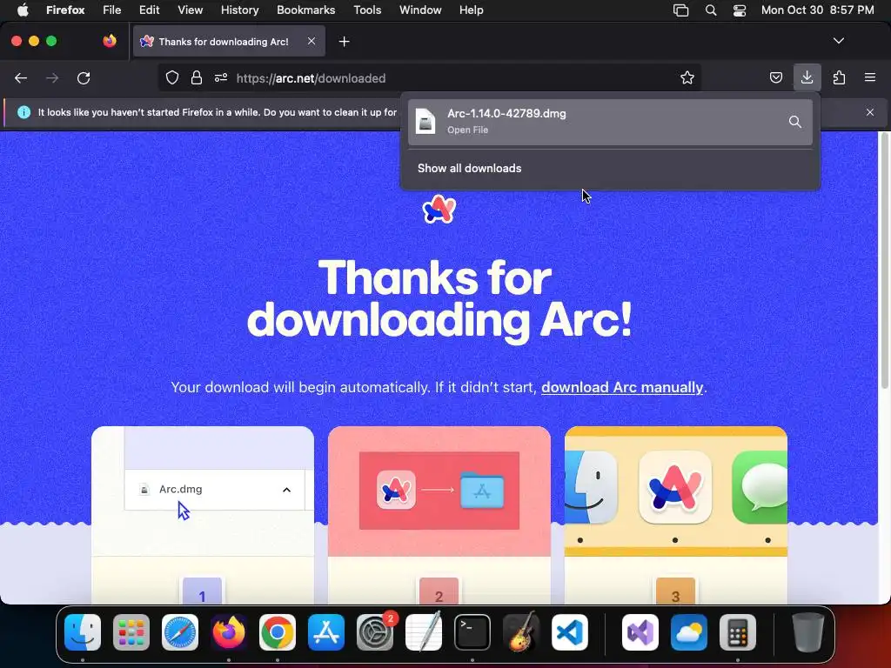This screenshot has height=668, width=891.
Task: Select the Thanks for downloading Arc tab
Action: pyautogui.click(x=229, y=41)
